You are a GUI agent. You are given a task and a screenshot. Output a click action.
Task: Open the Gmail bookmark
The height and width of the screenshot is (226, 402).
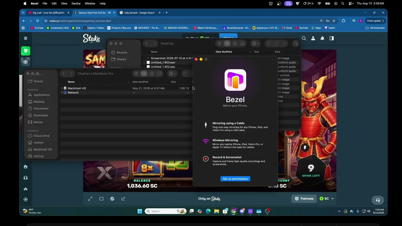click(286, 28)
